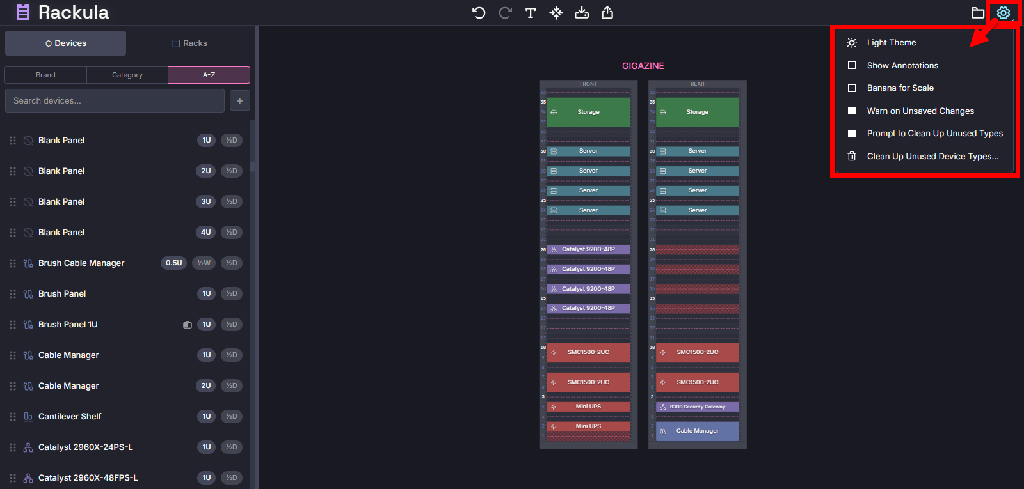Select the green Storage device in front rack
1024x489 pixels.
pyautogui.click(x=588, y=112)
